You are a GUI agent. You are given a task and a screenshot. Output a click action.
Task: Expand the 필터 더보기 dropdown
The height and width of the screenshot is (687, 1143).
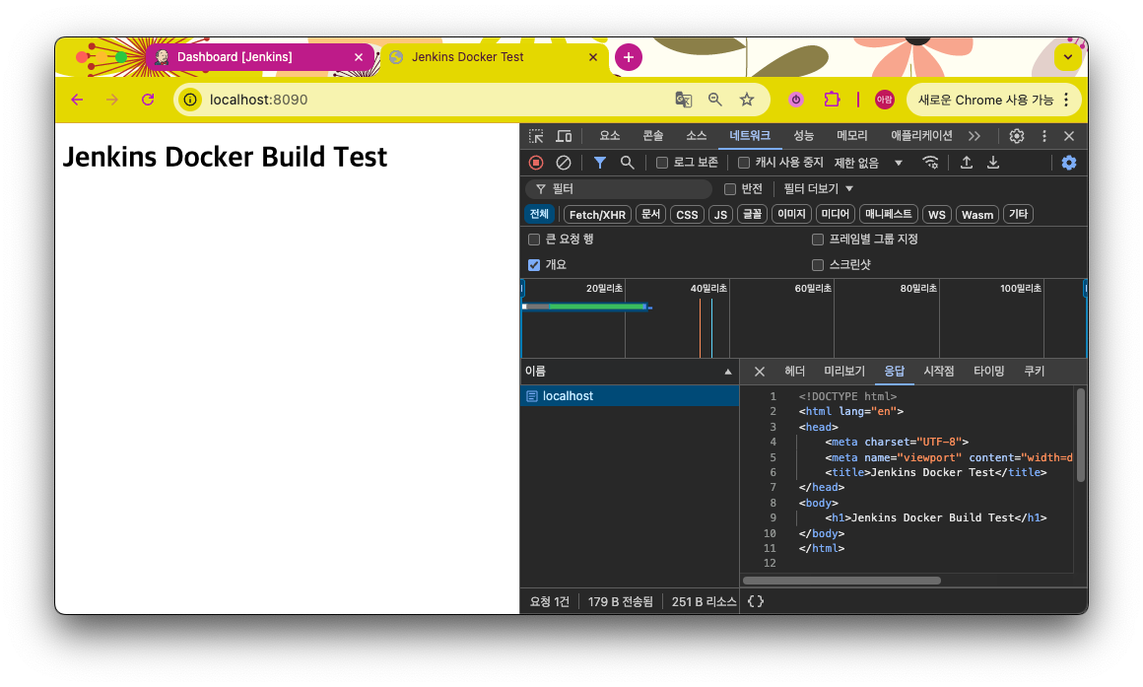tap(818, 189)
